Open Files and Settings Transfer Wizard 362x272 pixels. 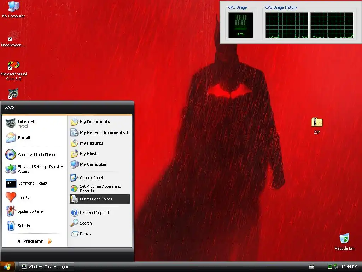[35, 169]
